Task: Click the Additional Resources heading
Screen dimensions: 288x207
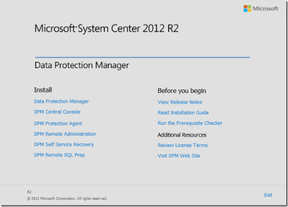Action: (182, 135)
